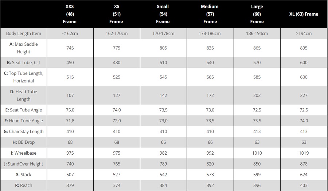Image resolution: width=328 pixels, height=191 pixels.
Task: Click the Body Length Item row label
Action: coord(23,33)
